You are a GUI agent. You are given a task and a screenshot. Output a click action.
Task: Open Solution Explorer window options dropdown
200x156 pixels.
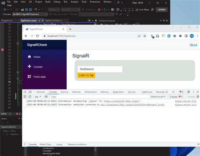click(x=161, y=21)
